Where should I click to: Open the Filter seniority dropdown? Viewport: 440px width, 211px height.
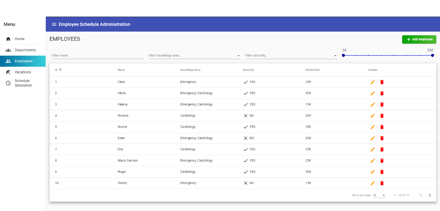pos(291,55)
